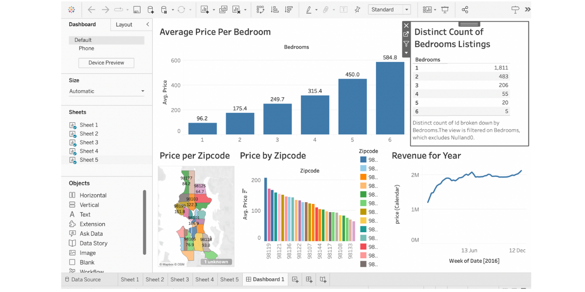
Task: Click the Use as Filter funnel icon
Action: pos(406,44)
